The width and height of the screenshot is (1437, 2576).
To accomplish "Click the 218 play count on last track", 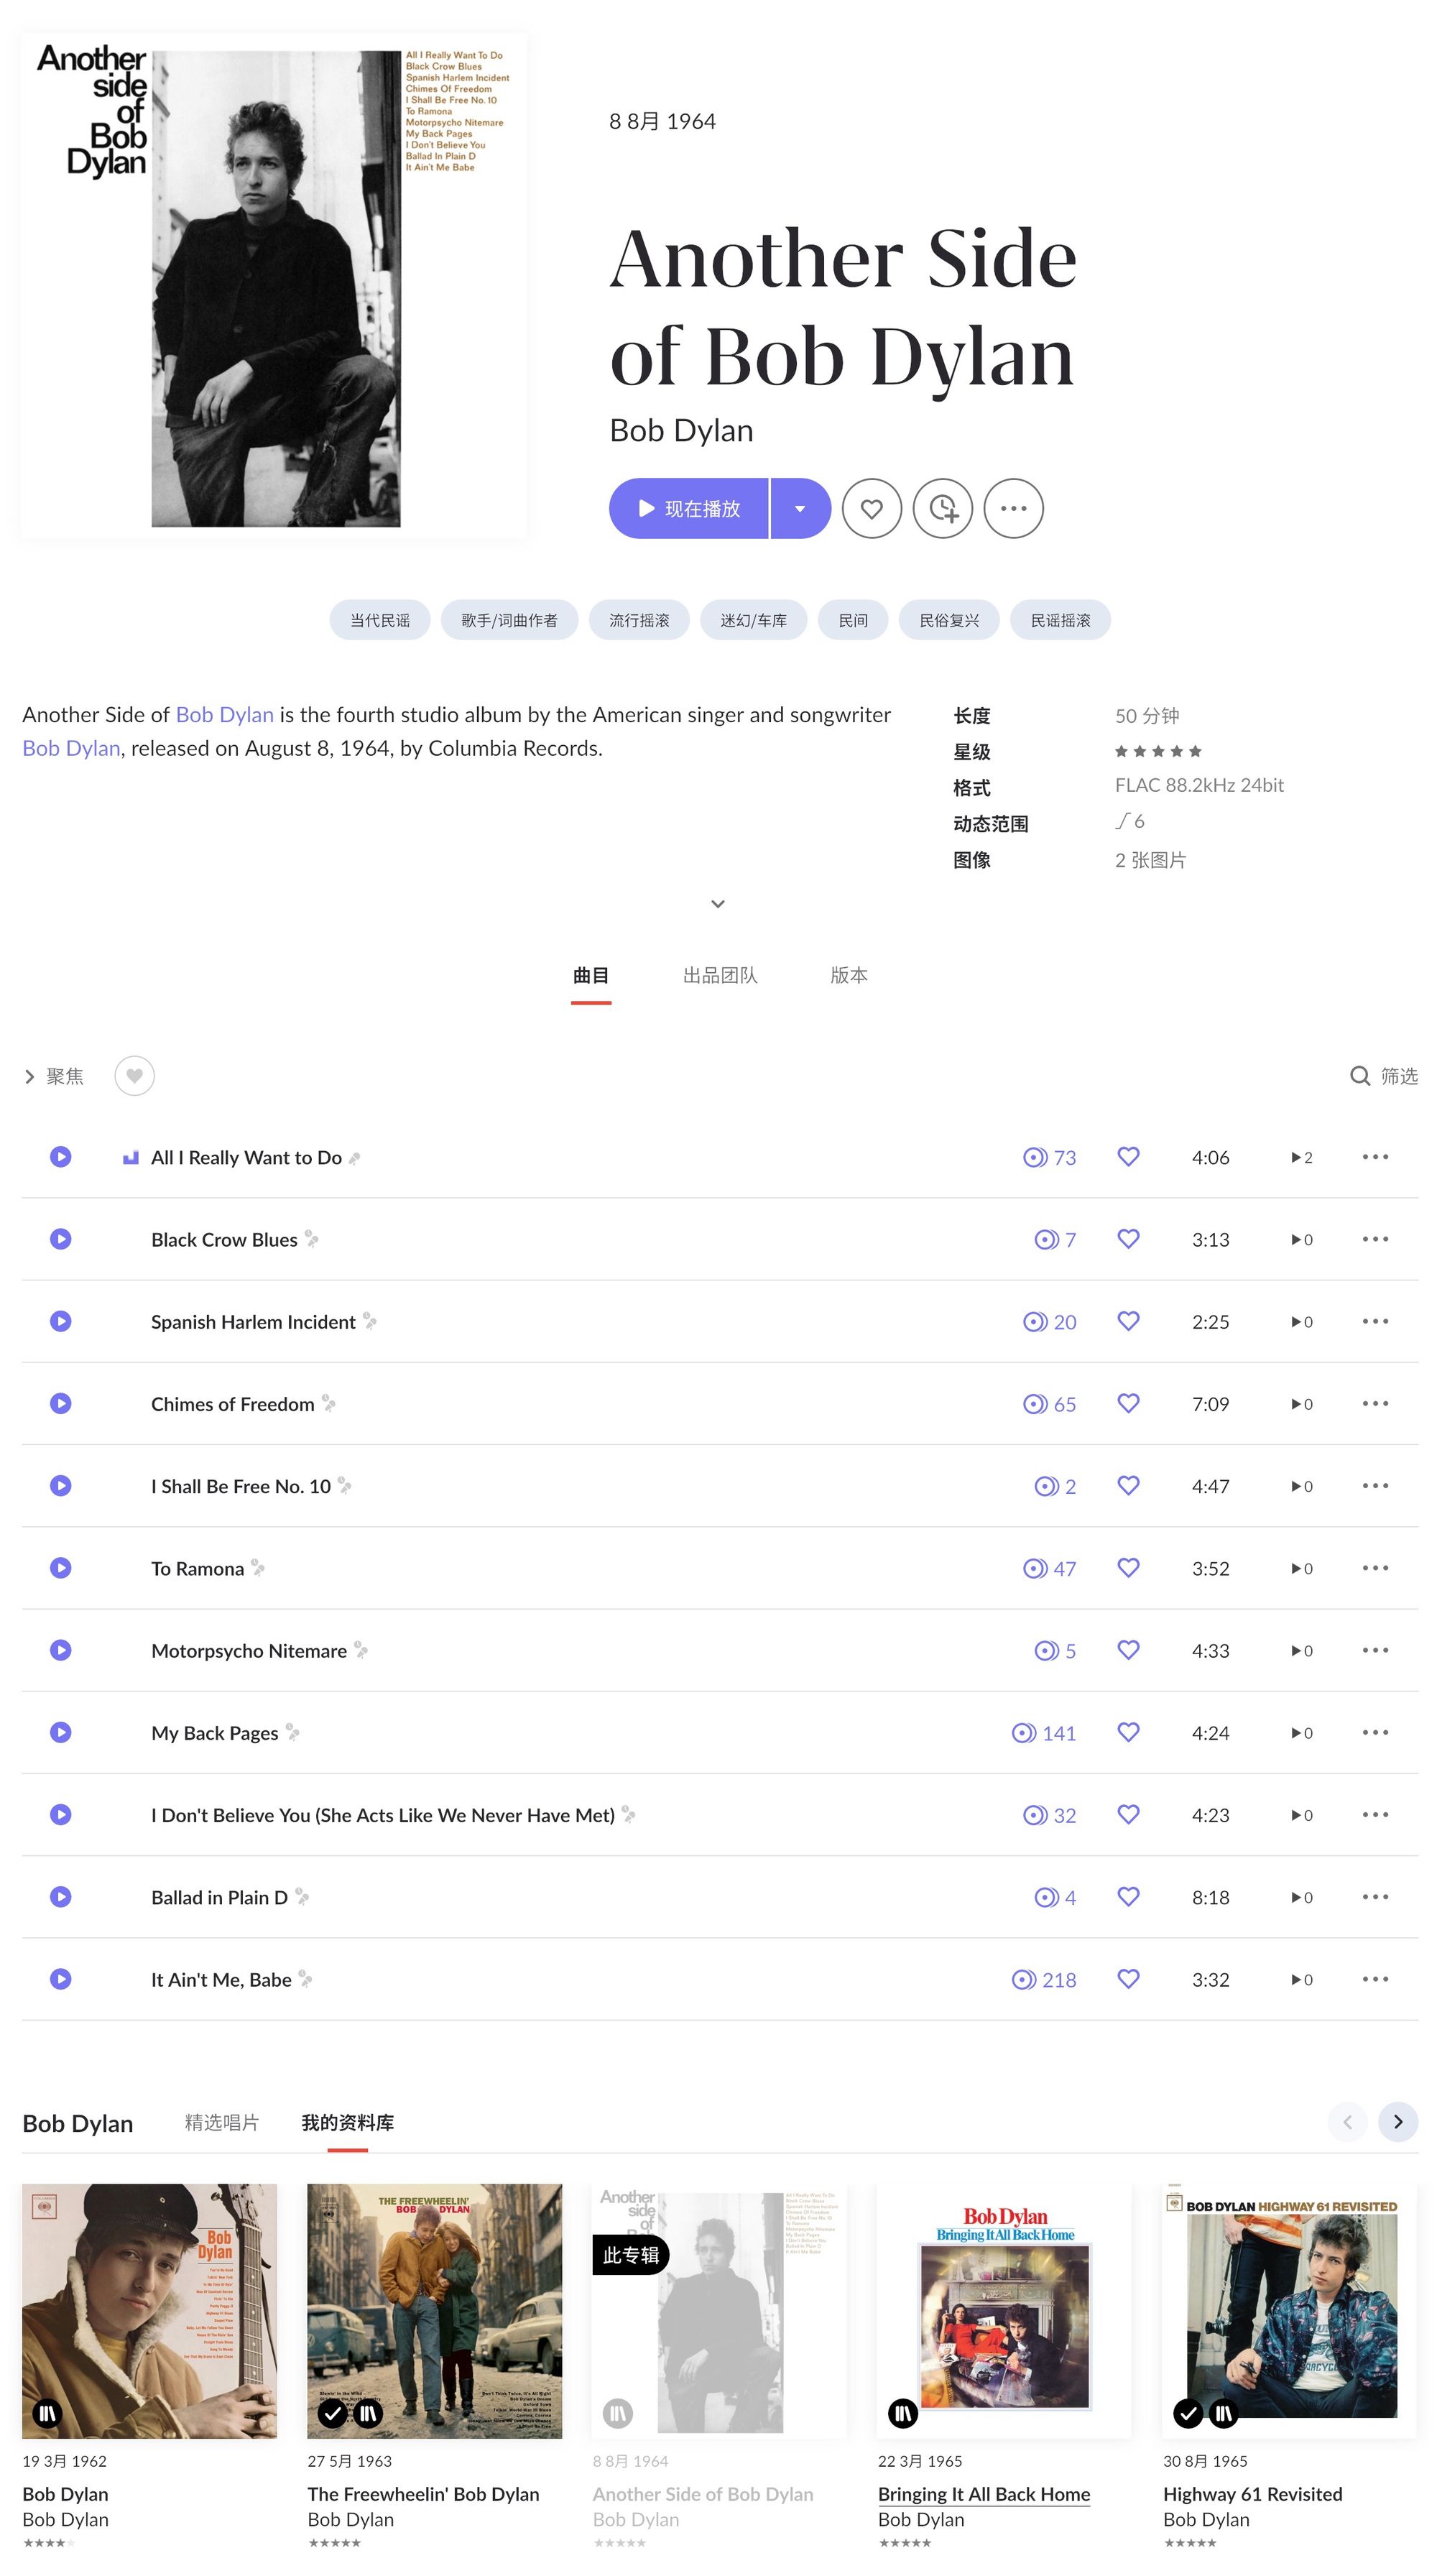I will click(1044, 1979).
